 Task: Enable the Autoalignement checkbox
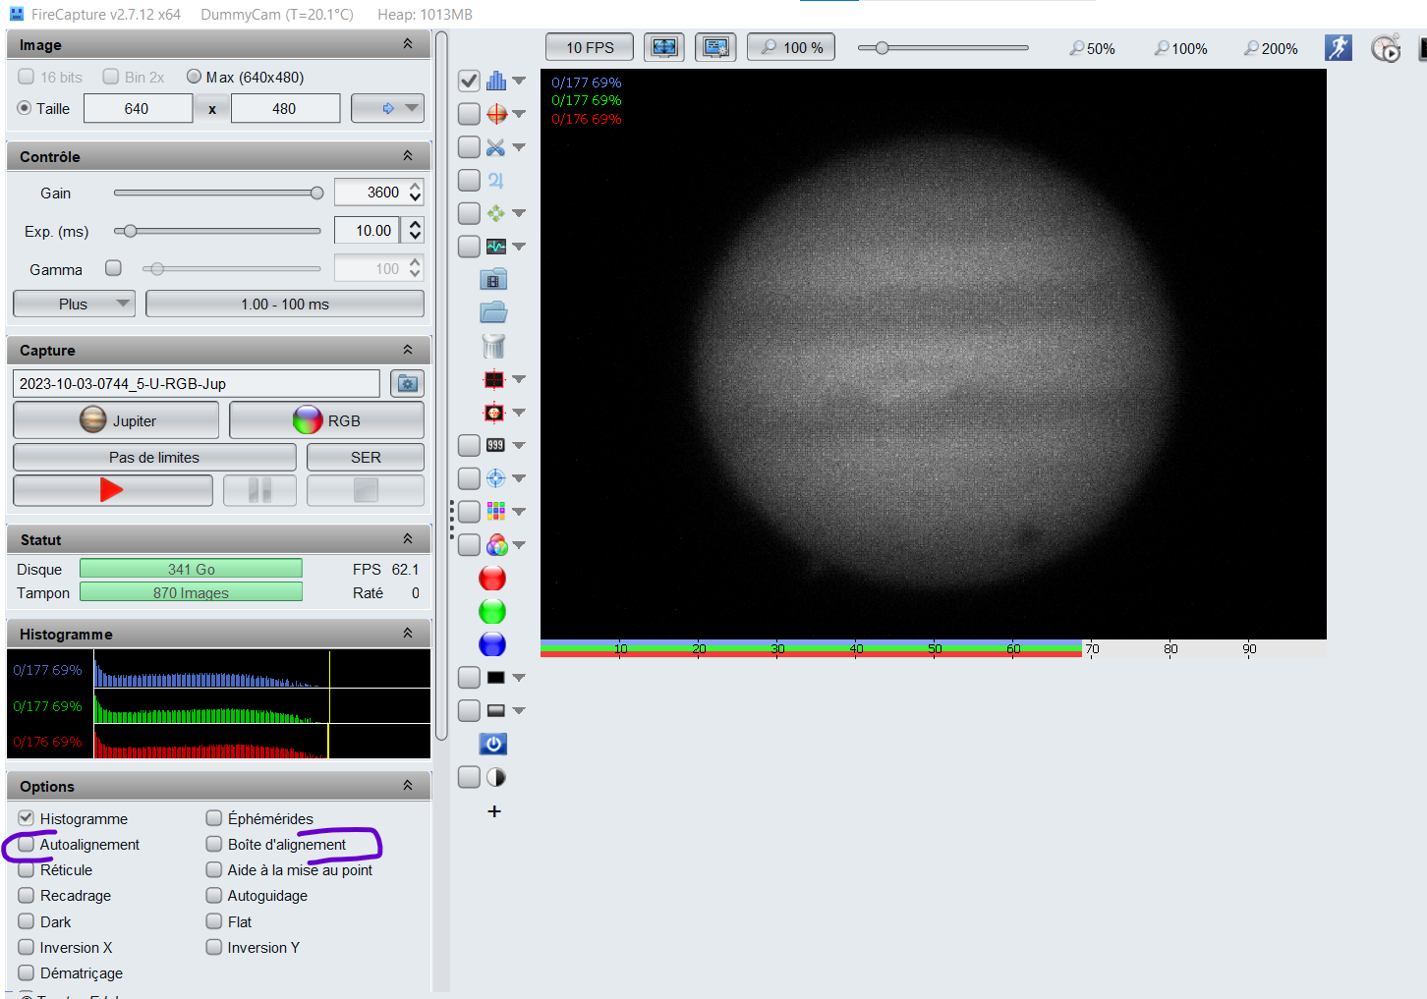click(x=27, y=844)
